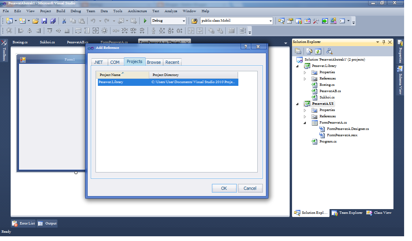Open the New Project dropdown arrow

coord(16,21)
